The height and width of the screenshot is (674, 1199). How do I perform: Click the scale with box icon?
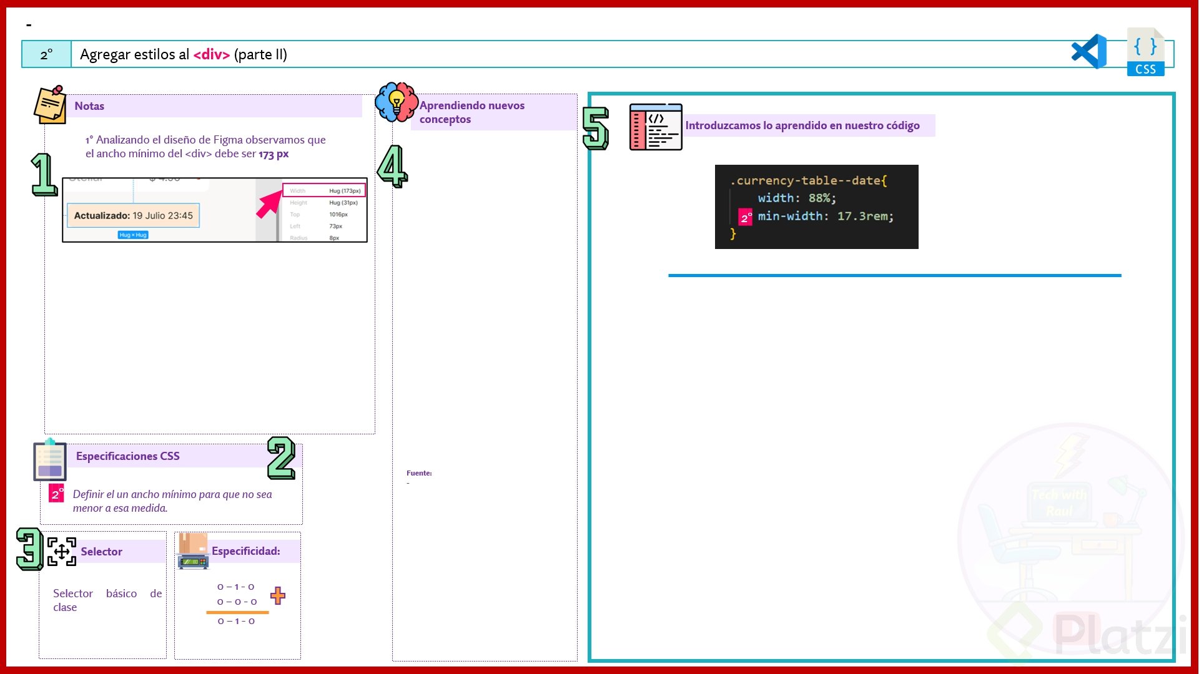(193, 551)
